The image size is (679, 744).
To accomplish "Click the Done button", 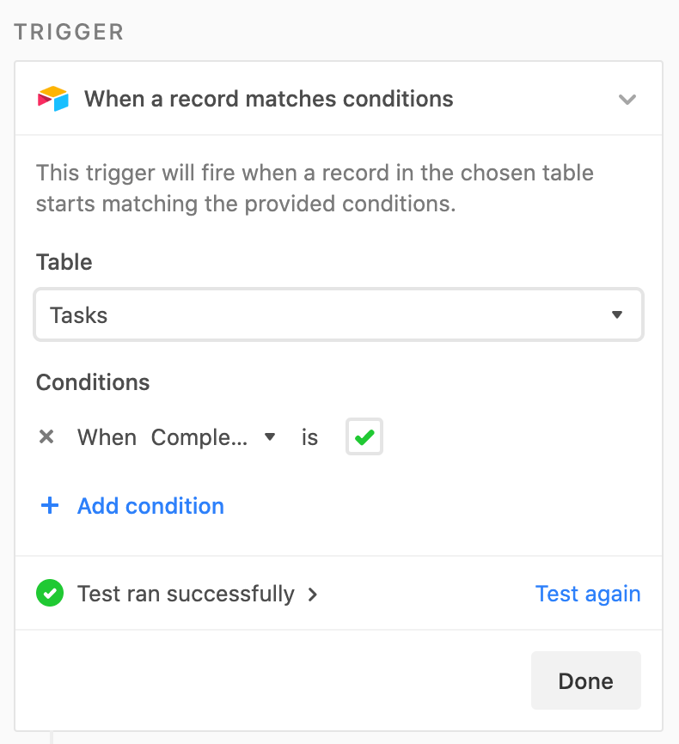I will [586, 680].
